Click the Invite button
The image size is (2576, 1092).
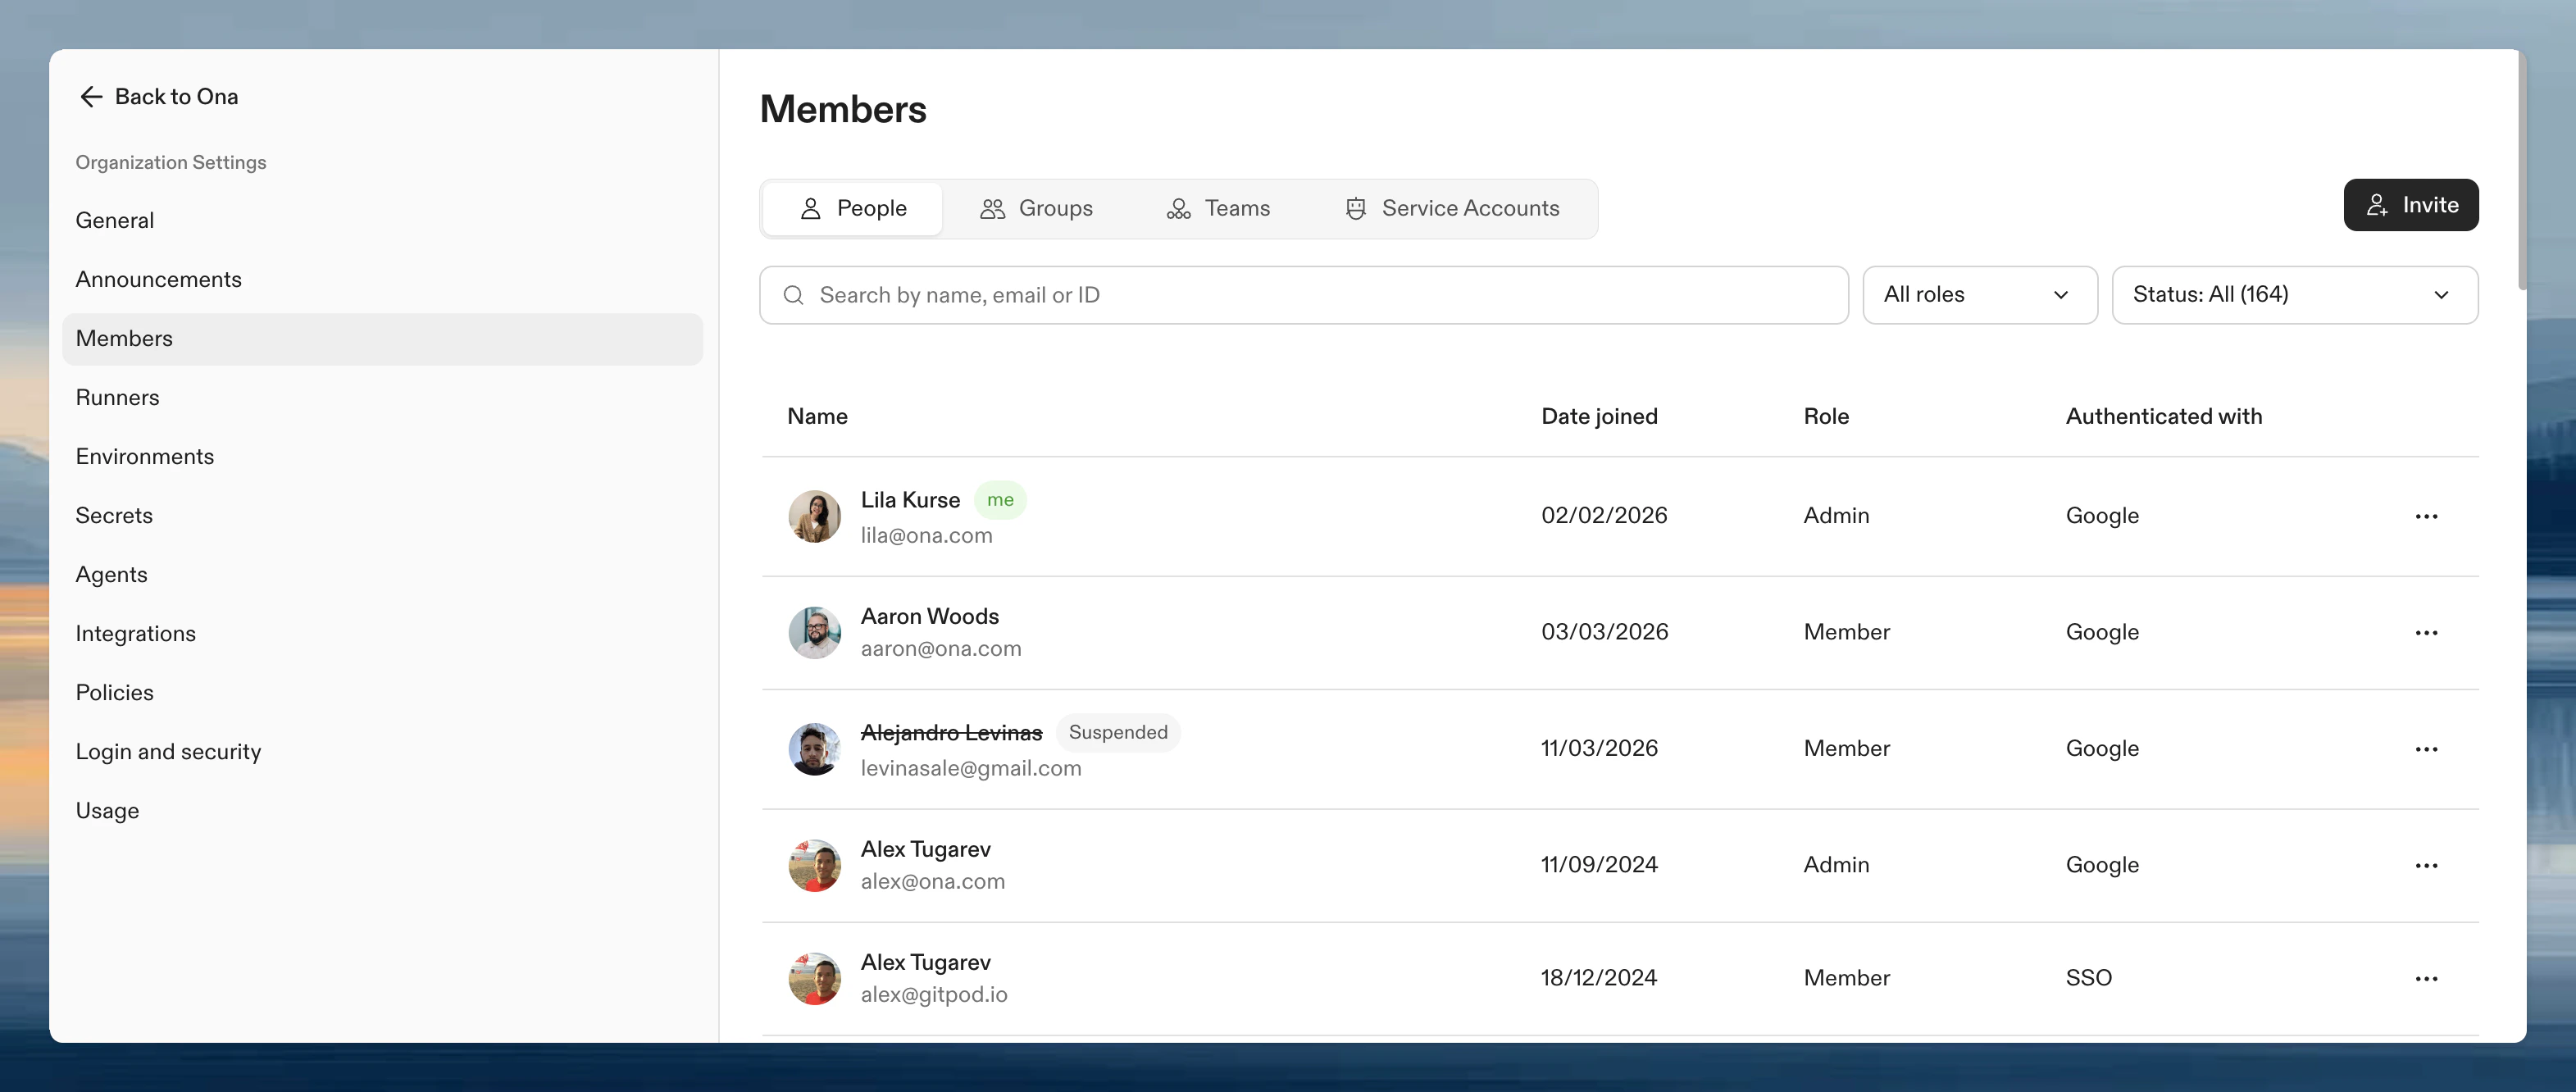(x=2411, y=204)
